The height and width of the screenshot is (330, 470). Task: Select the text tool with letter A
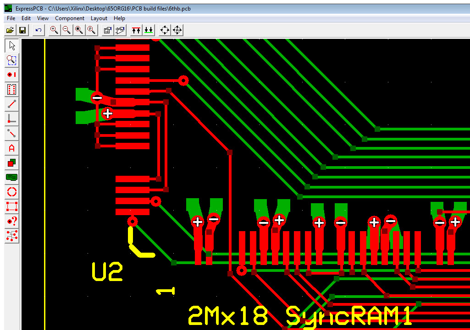click(12, 148)
